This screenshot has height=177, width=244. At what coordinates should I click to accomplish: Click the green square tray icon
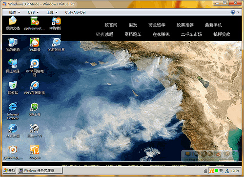click(217, 171)
